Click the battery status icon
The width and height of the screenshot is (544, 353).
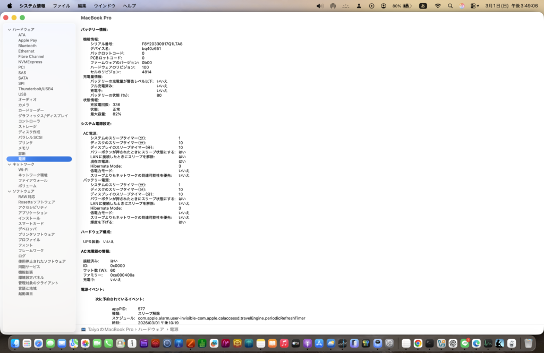[408, 6]
